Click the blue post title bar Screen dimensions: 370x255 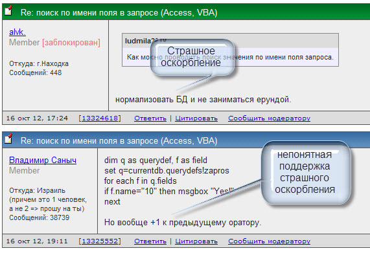click(x=186, y=140)
